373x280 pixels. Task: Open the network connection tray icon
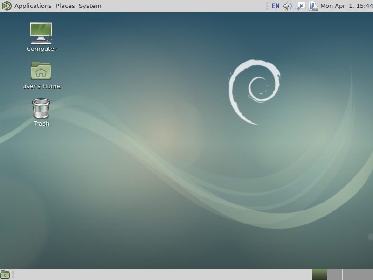click(301, 6)
